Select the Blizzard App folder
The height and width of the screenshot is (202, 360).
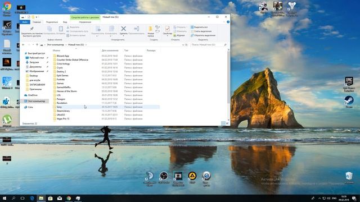pyautogui.click(x=62, y=56)
